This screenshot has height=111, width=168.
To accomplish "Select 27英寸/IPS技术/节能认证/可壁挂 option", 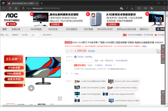I will pos(124,101).
